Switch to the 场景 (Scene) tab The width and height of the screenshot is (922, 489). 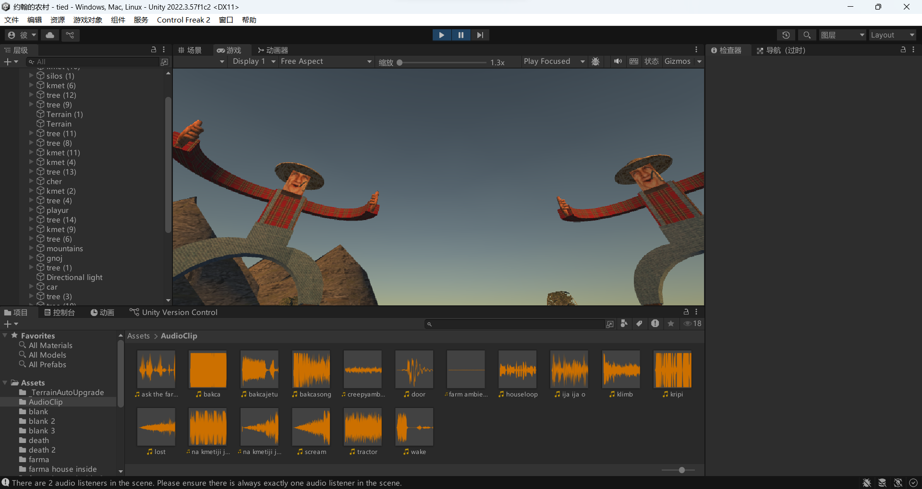click(190, 50)
